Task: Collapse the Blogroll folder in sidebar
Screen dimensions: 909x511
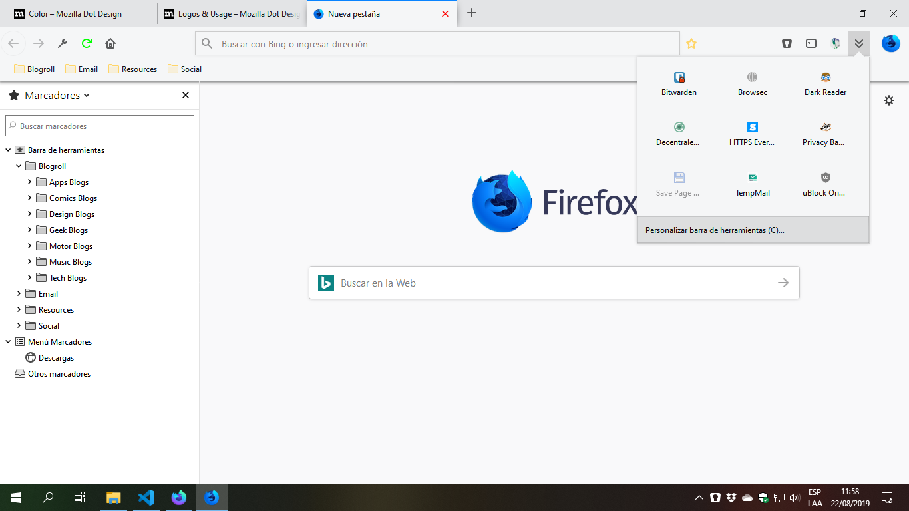Action: pyautogui.click(x=19, y=166)
